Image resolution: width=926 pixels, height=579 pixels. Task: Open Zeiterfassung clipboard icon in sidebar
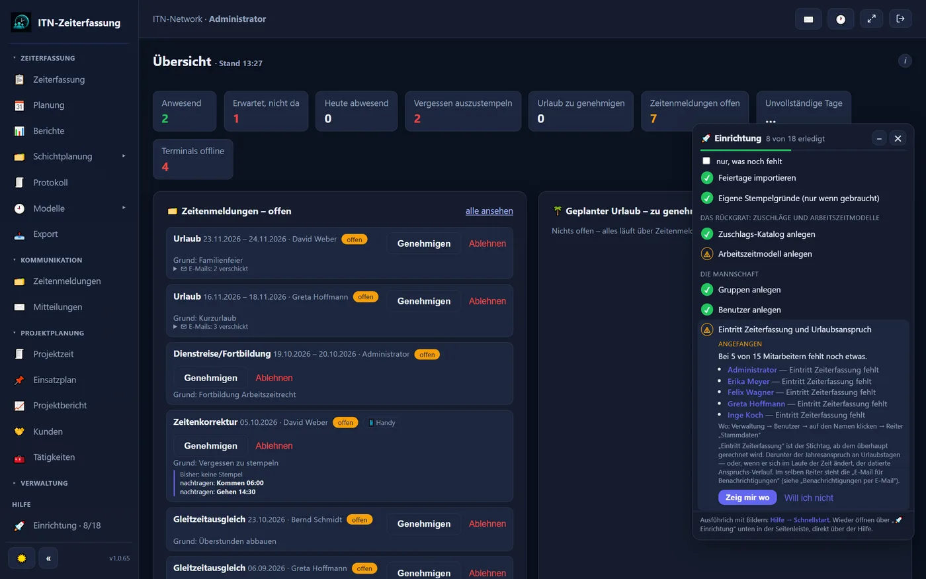click(x=19, y=79)
